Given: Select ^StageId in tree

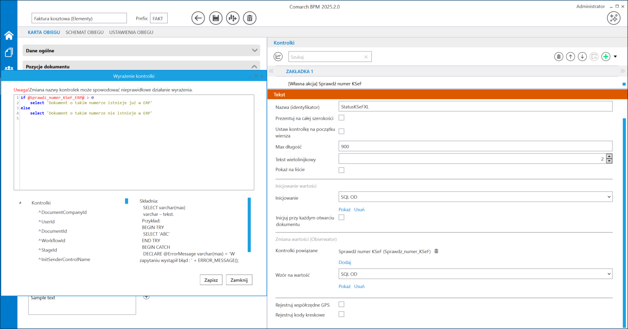Looking at the screenshot, I should (x=48, y=250).
